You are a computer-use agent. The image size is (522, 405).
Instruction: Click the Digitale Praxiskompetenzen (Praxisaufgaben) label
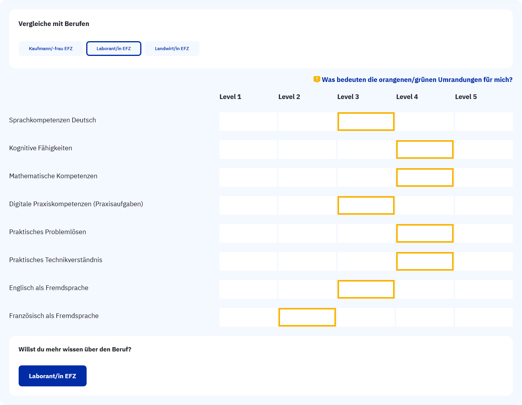coord(76,204)
